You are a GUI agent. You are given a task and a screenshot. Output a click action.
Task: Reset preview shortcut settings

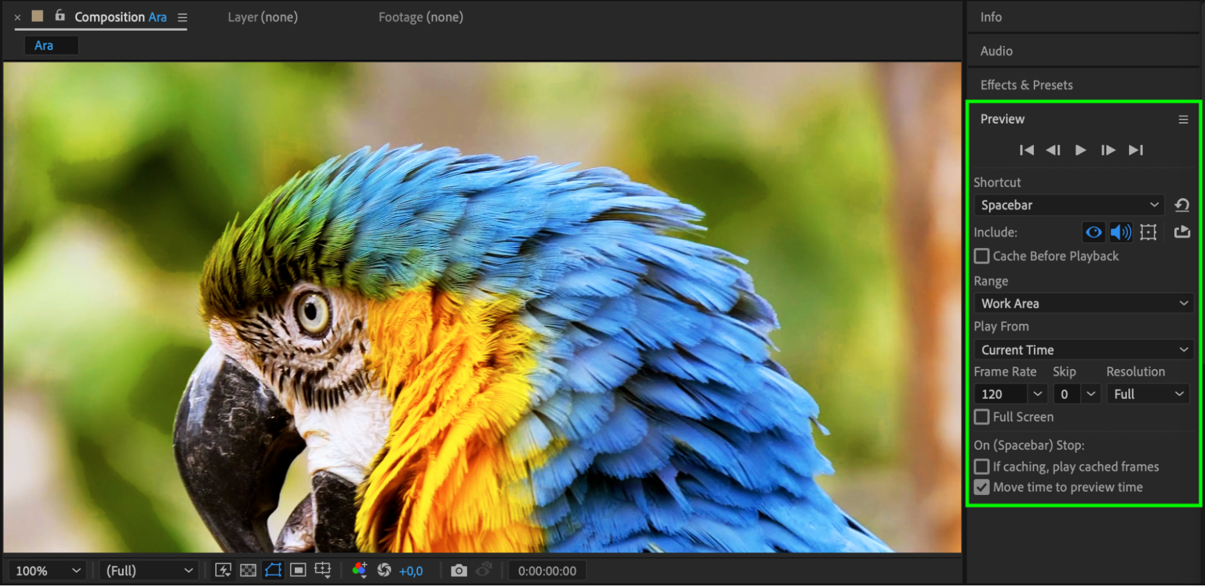click(1182, 205)
